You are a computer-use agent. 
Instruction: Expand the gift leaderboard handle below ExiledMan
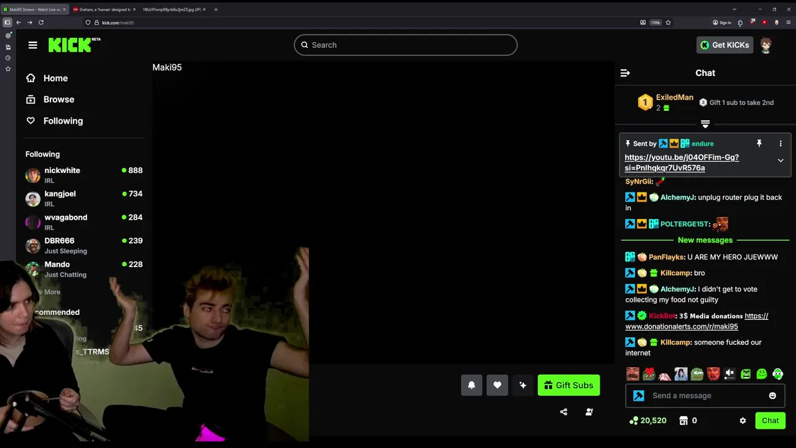pyautogui.click(x=705, y=124)
